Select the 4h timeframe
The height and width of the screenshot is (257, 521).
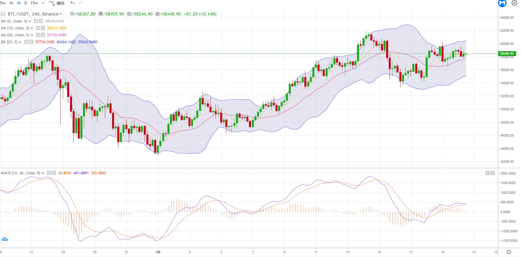pyautogui.click(x=19, y=3)
